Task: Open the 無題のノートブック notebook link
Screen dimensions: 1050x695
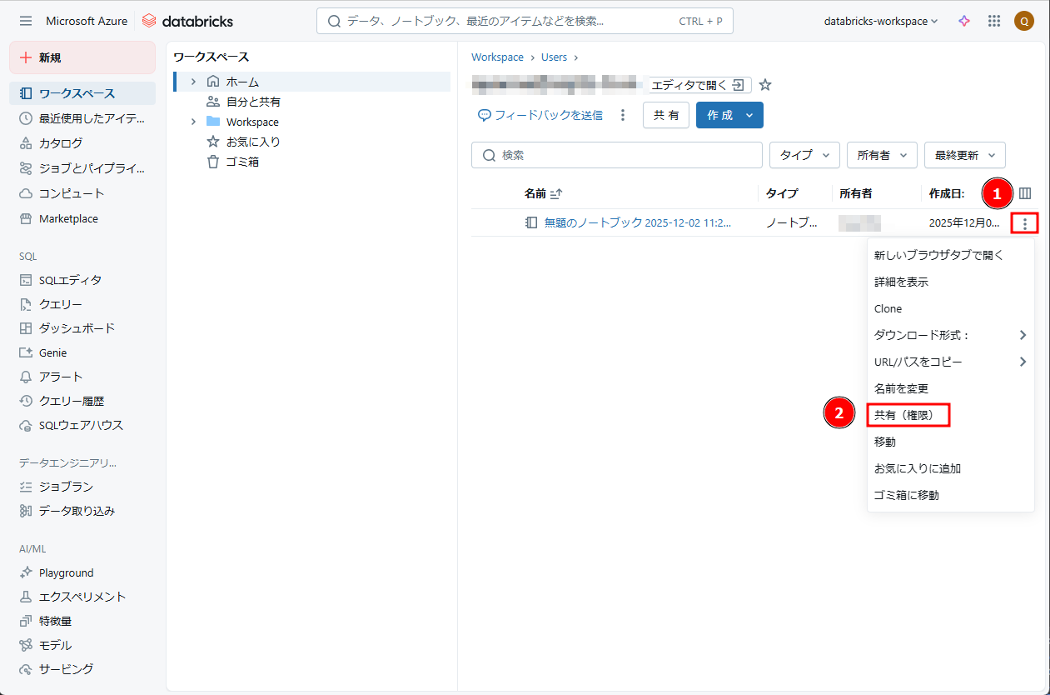Action: (637, 222)
